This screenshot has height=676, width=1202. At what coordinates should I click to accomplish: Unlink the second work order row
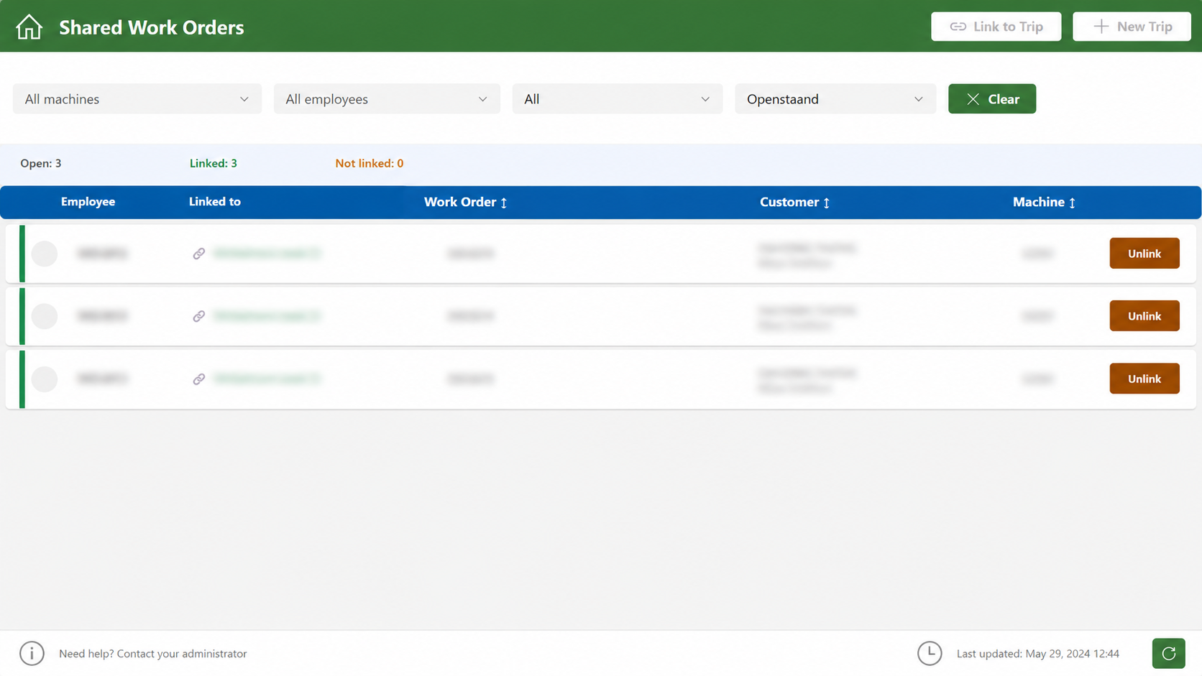coord(1144,316)
